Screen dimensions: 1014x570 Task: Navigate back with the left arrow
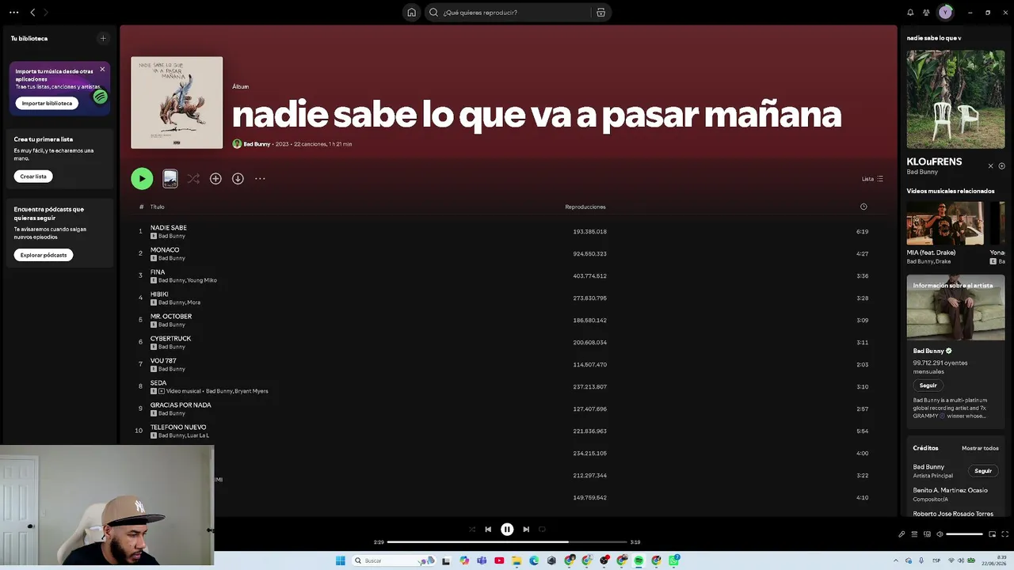coord(32,13)
